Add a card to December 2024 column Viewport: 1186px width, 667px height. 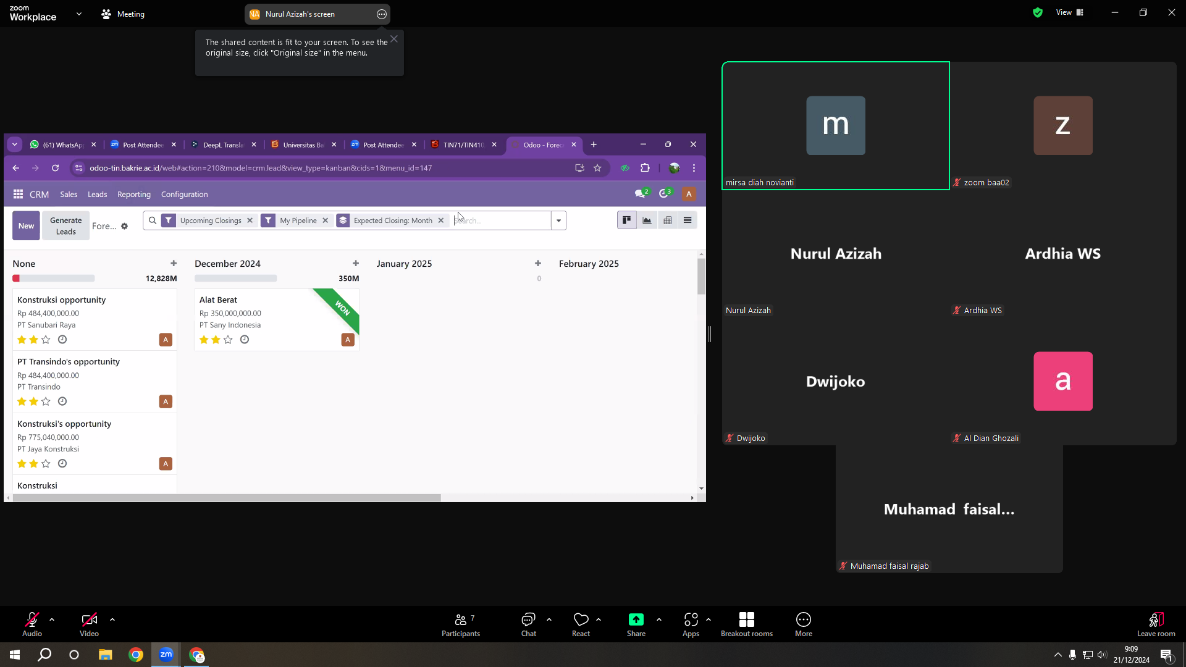click(x=356, y=264)
